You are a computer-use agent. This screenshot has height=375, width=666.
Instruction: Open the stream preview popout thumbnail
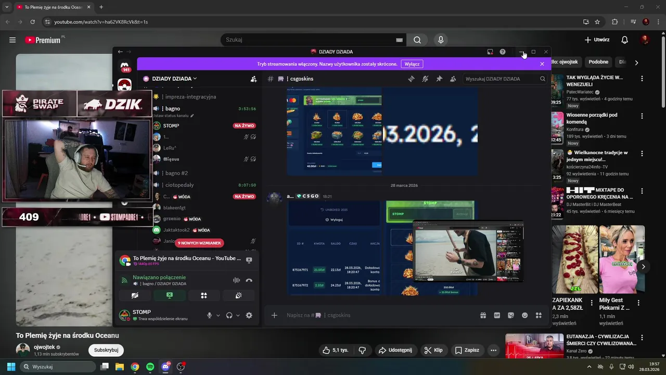click(468, 251)
